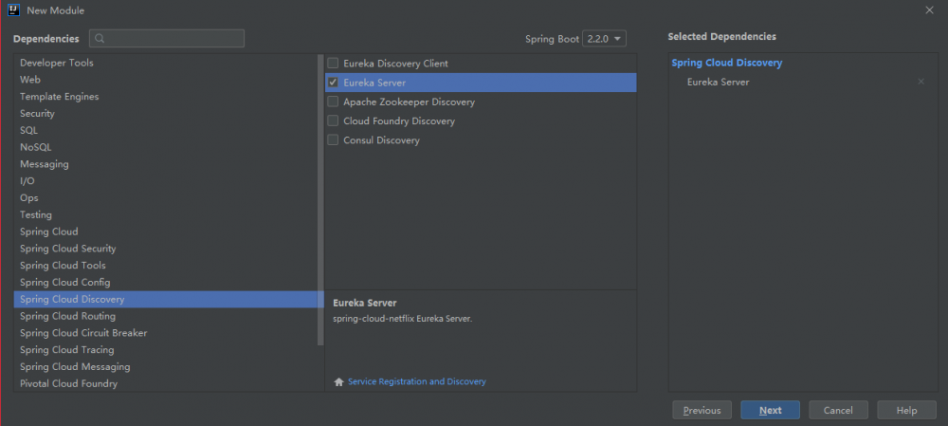Screen dimensions: 948x426
Task: Select the Developer Tools category
Action: coord(57,63)
